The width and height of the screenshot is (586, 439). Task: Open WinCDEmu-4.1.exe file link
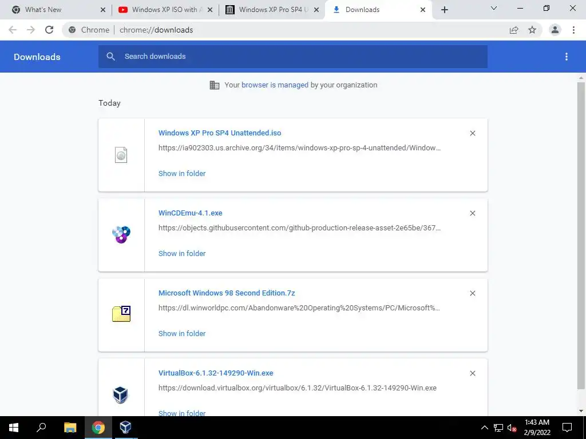190,213
